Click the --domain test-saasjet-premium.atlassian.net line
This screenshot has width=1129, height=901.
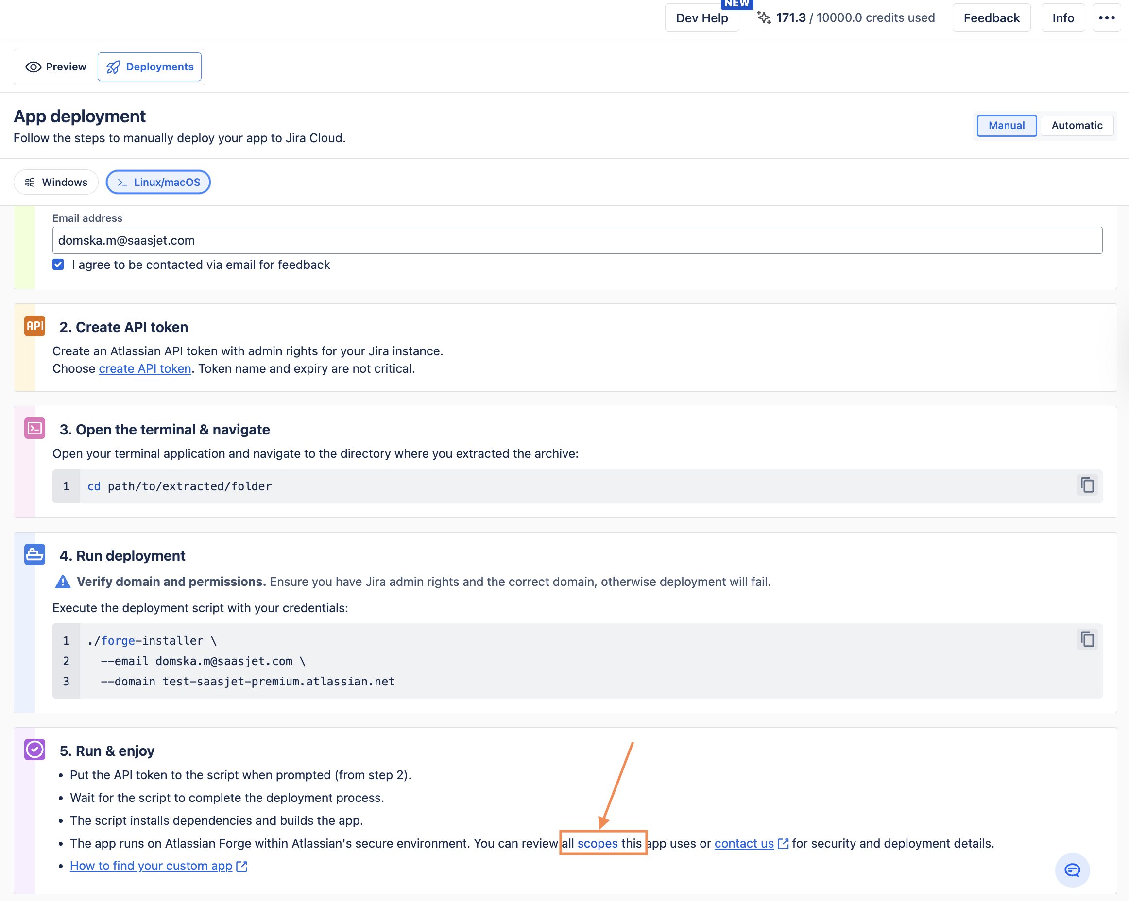[248, 681]
